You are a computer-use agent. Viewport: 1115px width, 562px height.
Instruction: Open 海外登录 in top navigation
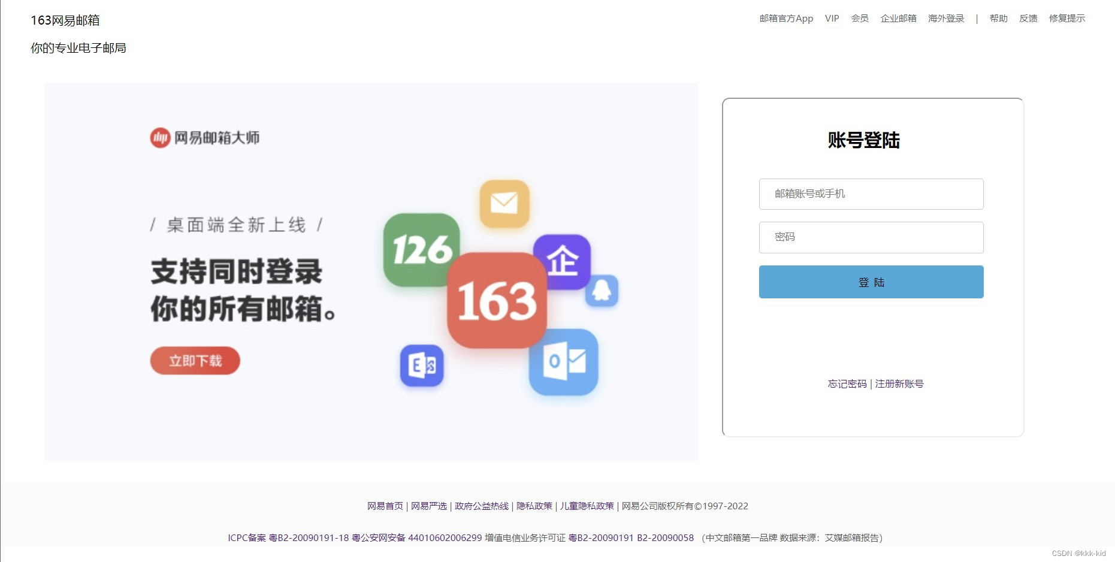click(946, 19)
